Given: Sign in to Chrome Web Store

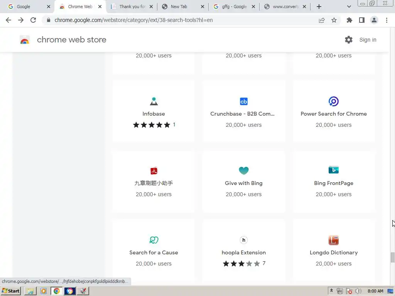Looking at the screenshot, I should [x=368, y=40].
